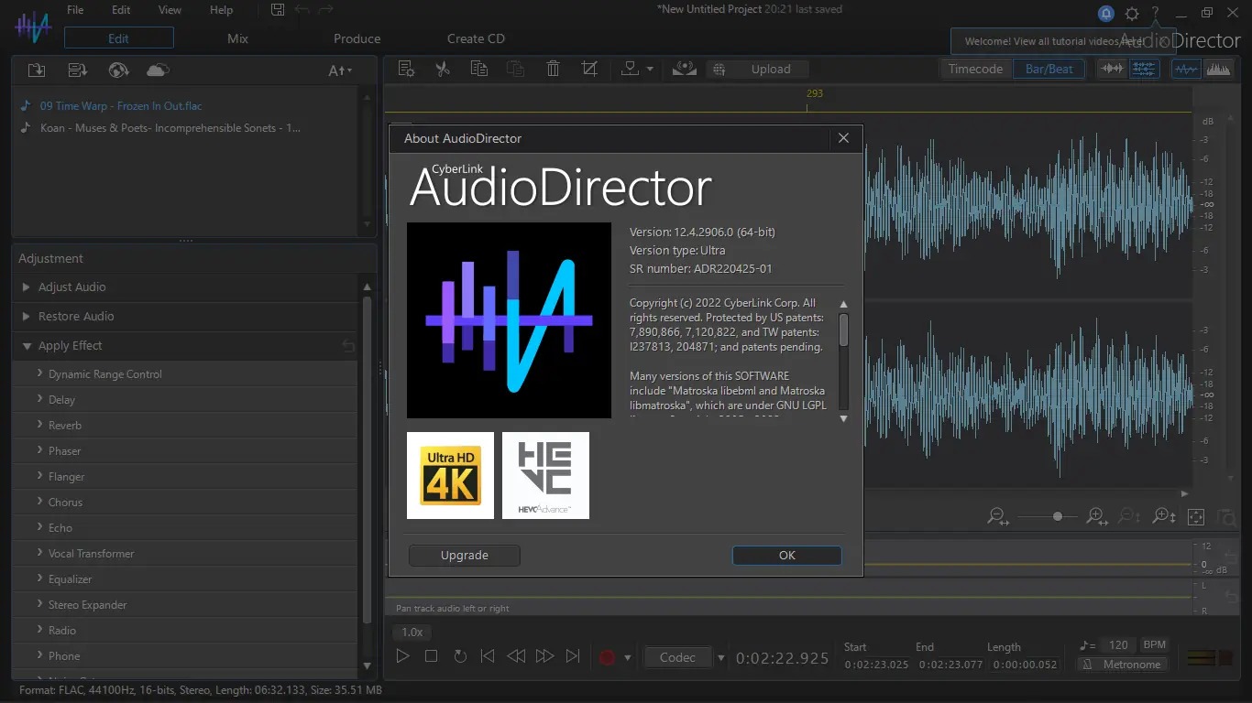Open preferences with the gear icon
The image size is (1252, 703).
point(1132,13)
